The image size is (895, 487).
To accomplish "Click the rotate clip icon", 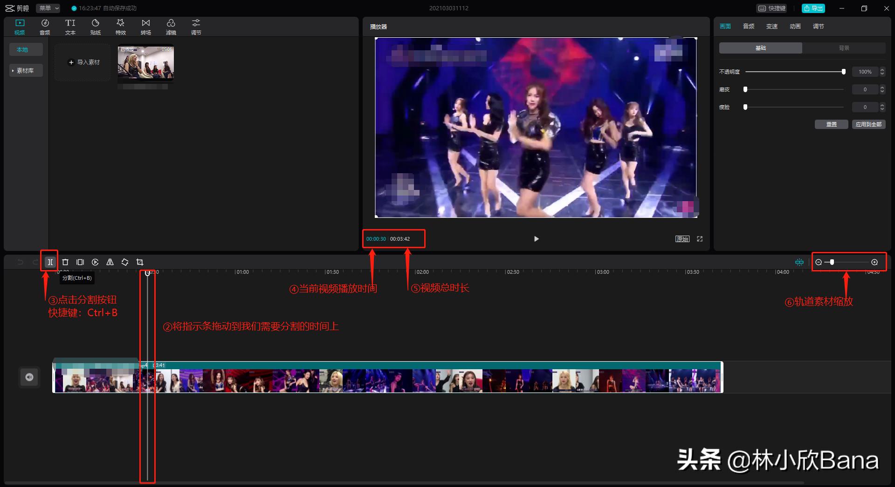I will tap(125, 262).
